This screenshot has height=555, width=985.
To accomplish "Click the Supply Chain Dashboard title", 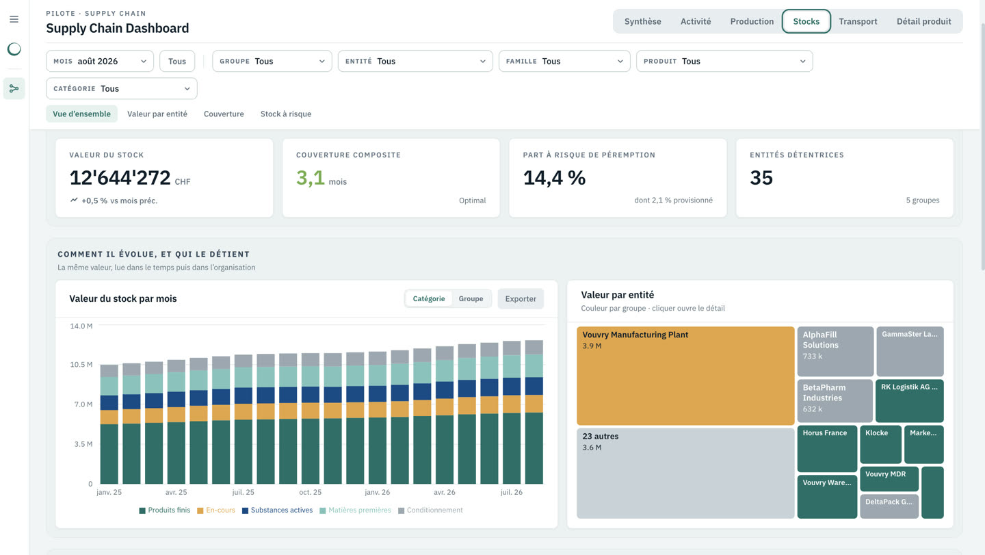I will coord(118,28).
